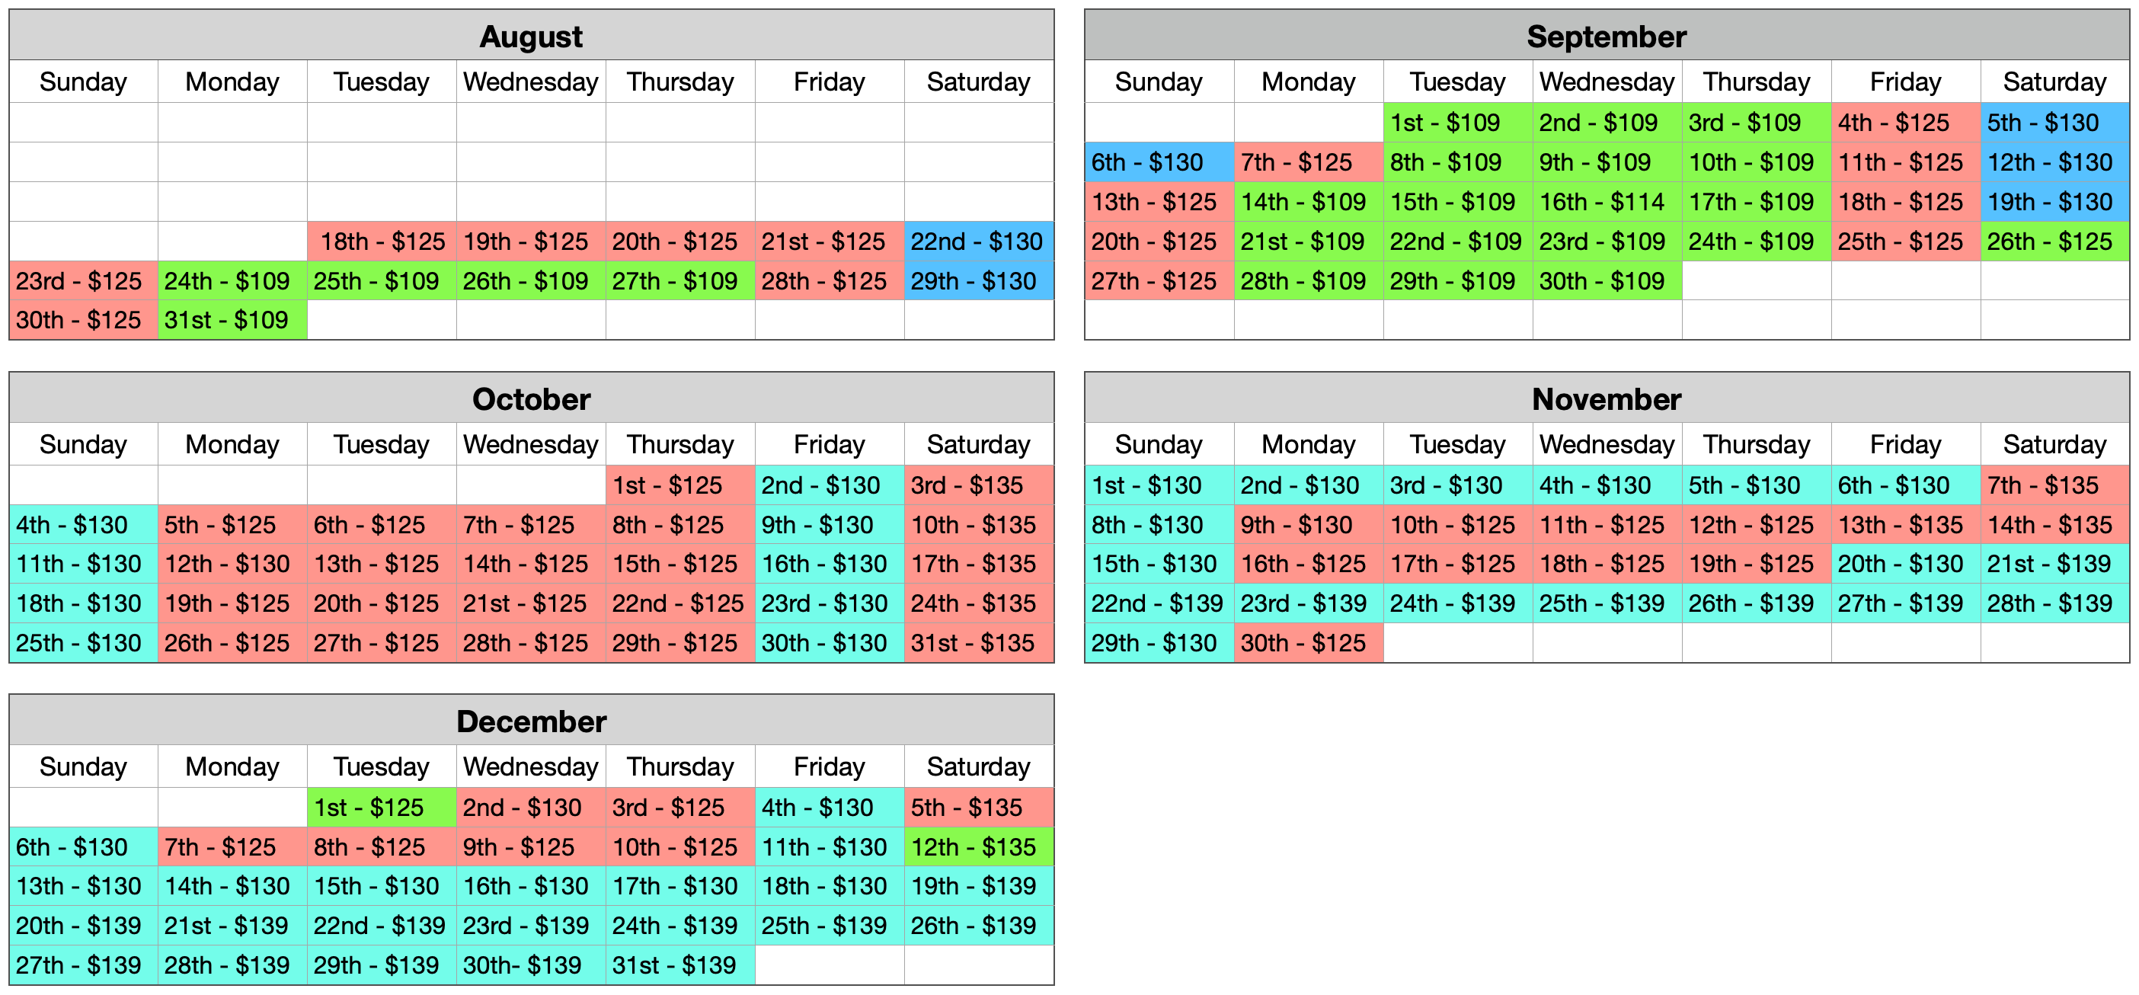Select the November 21st $139 cell

pos(2054,564)
